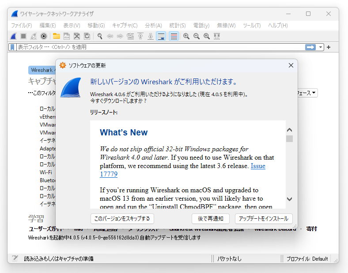This screenshot has width=348, height=273.
Task: Open the 統計(S) menu
Action: coord(178,26)
